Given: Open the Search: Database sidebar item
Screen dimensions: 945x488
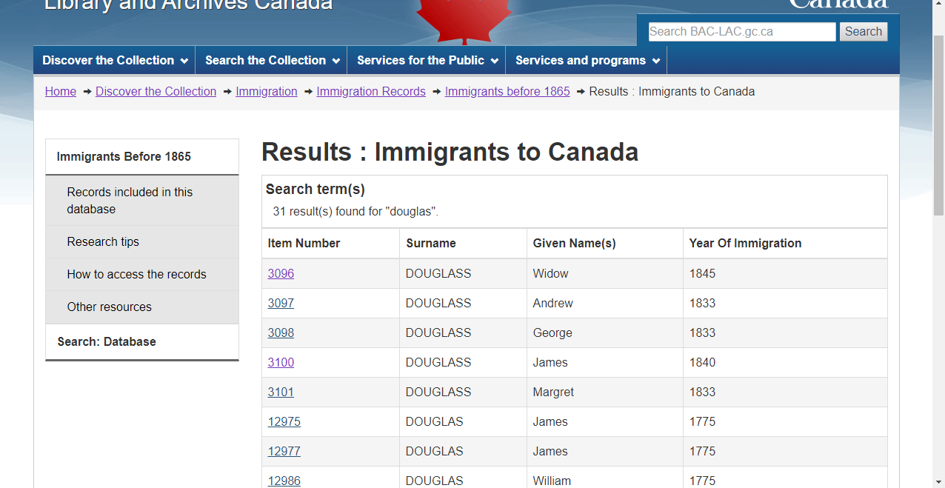Looking at the screenshot, I should click(x=107, y=342).
